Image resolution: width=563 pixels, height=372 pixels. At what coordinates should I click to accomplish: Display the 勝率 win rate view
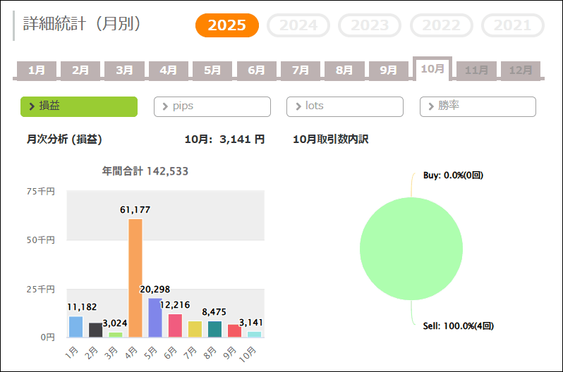pos(477,106)
